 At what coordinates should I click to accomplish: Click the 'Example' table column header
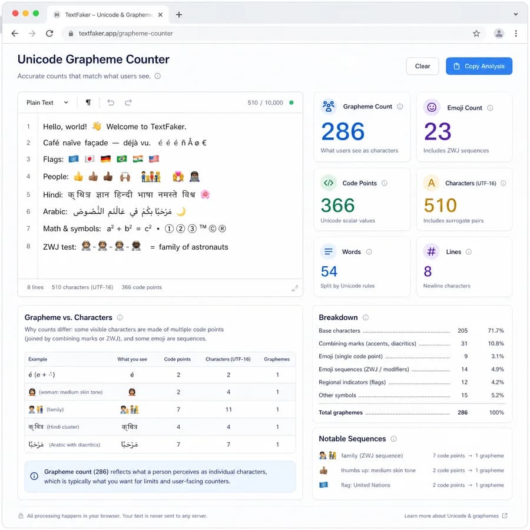tap(38, 359)
